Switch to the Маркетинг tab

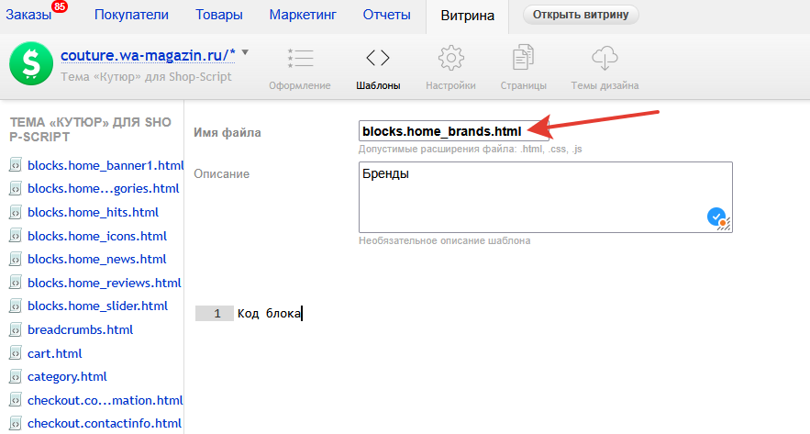point(303,15)
